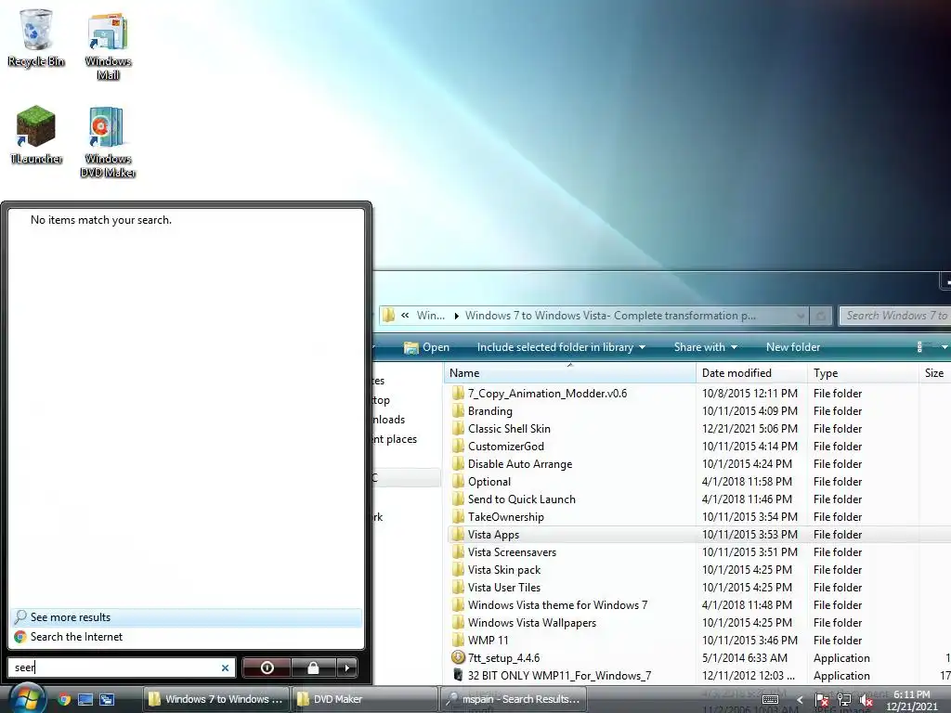Expand the address bar history dropdown
Screen dimensions: 951x713
pos(800,316)
